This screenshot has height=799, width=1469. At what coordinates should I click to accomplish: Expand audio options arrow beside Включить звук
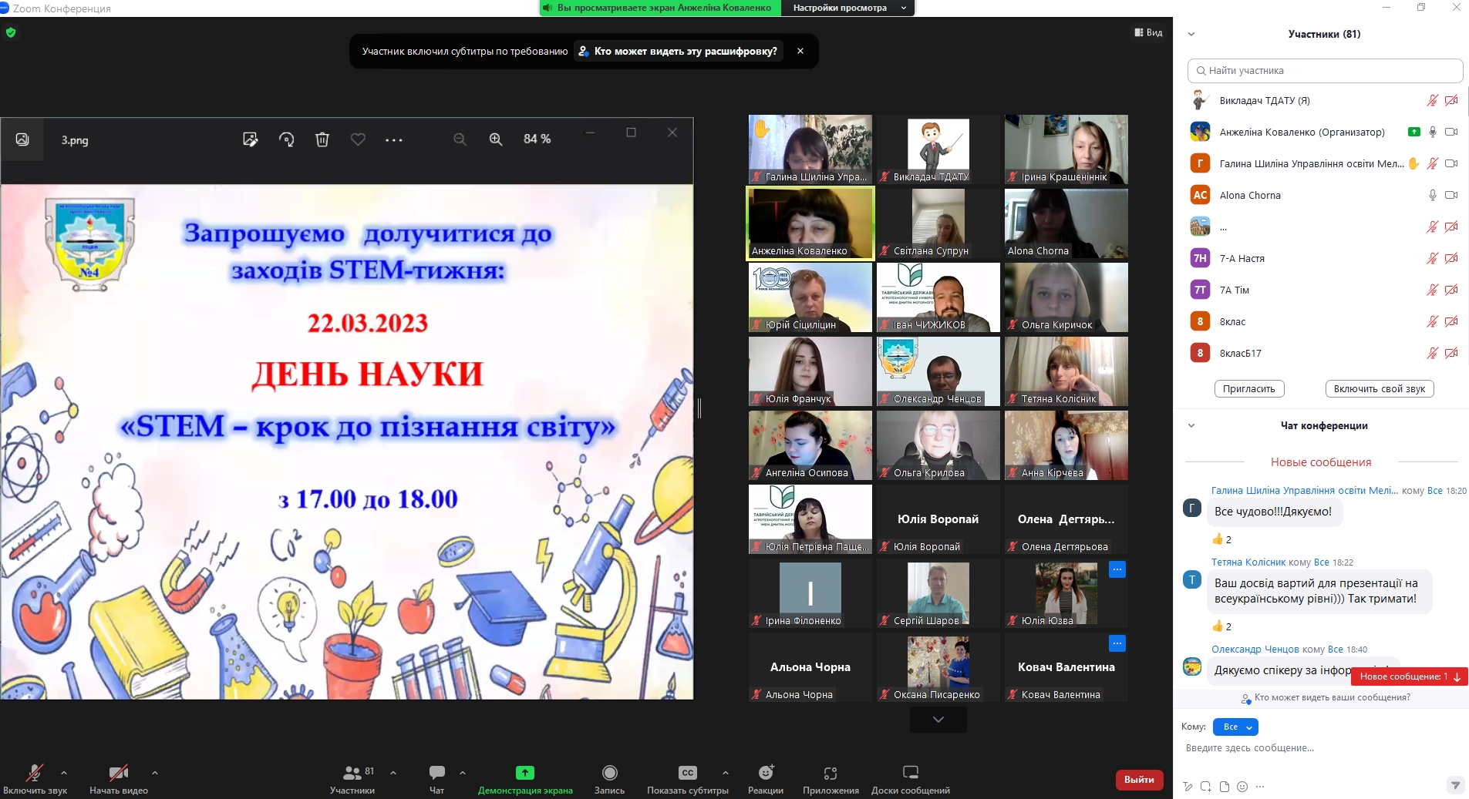tap(64, 772)
